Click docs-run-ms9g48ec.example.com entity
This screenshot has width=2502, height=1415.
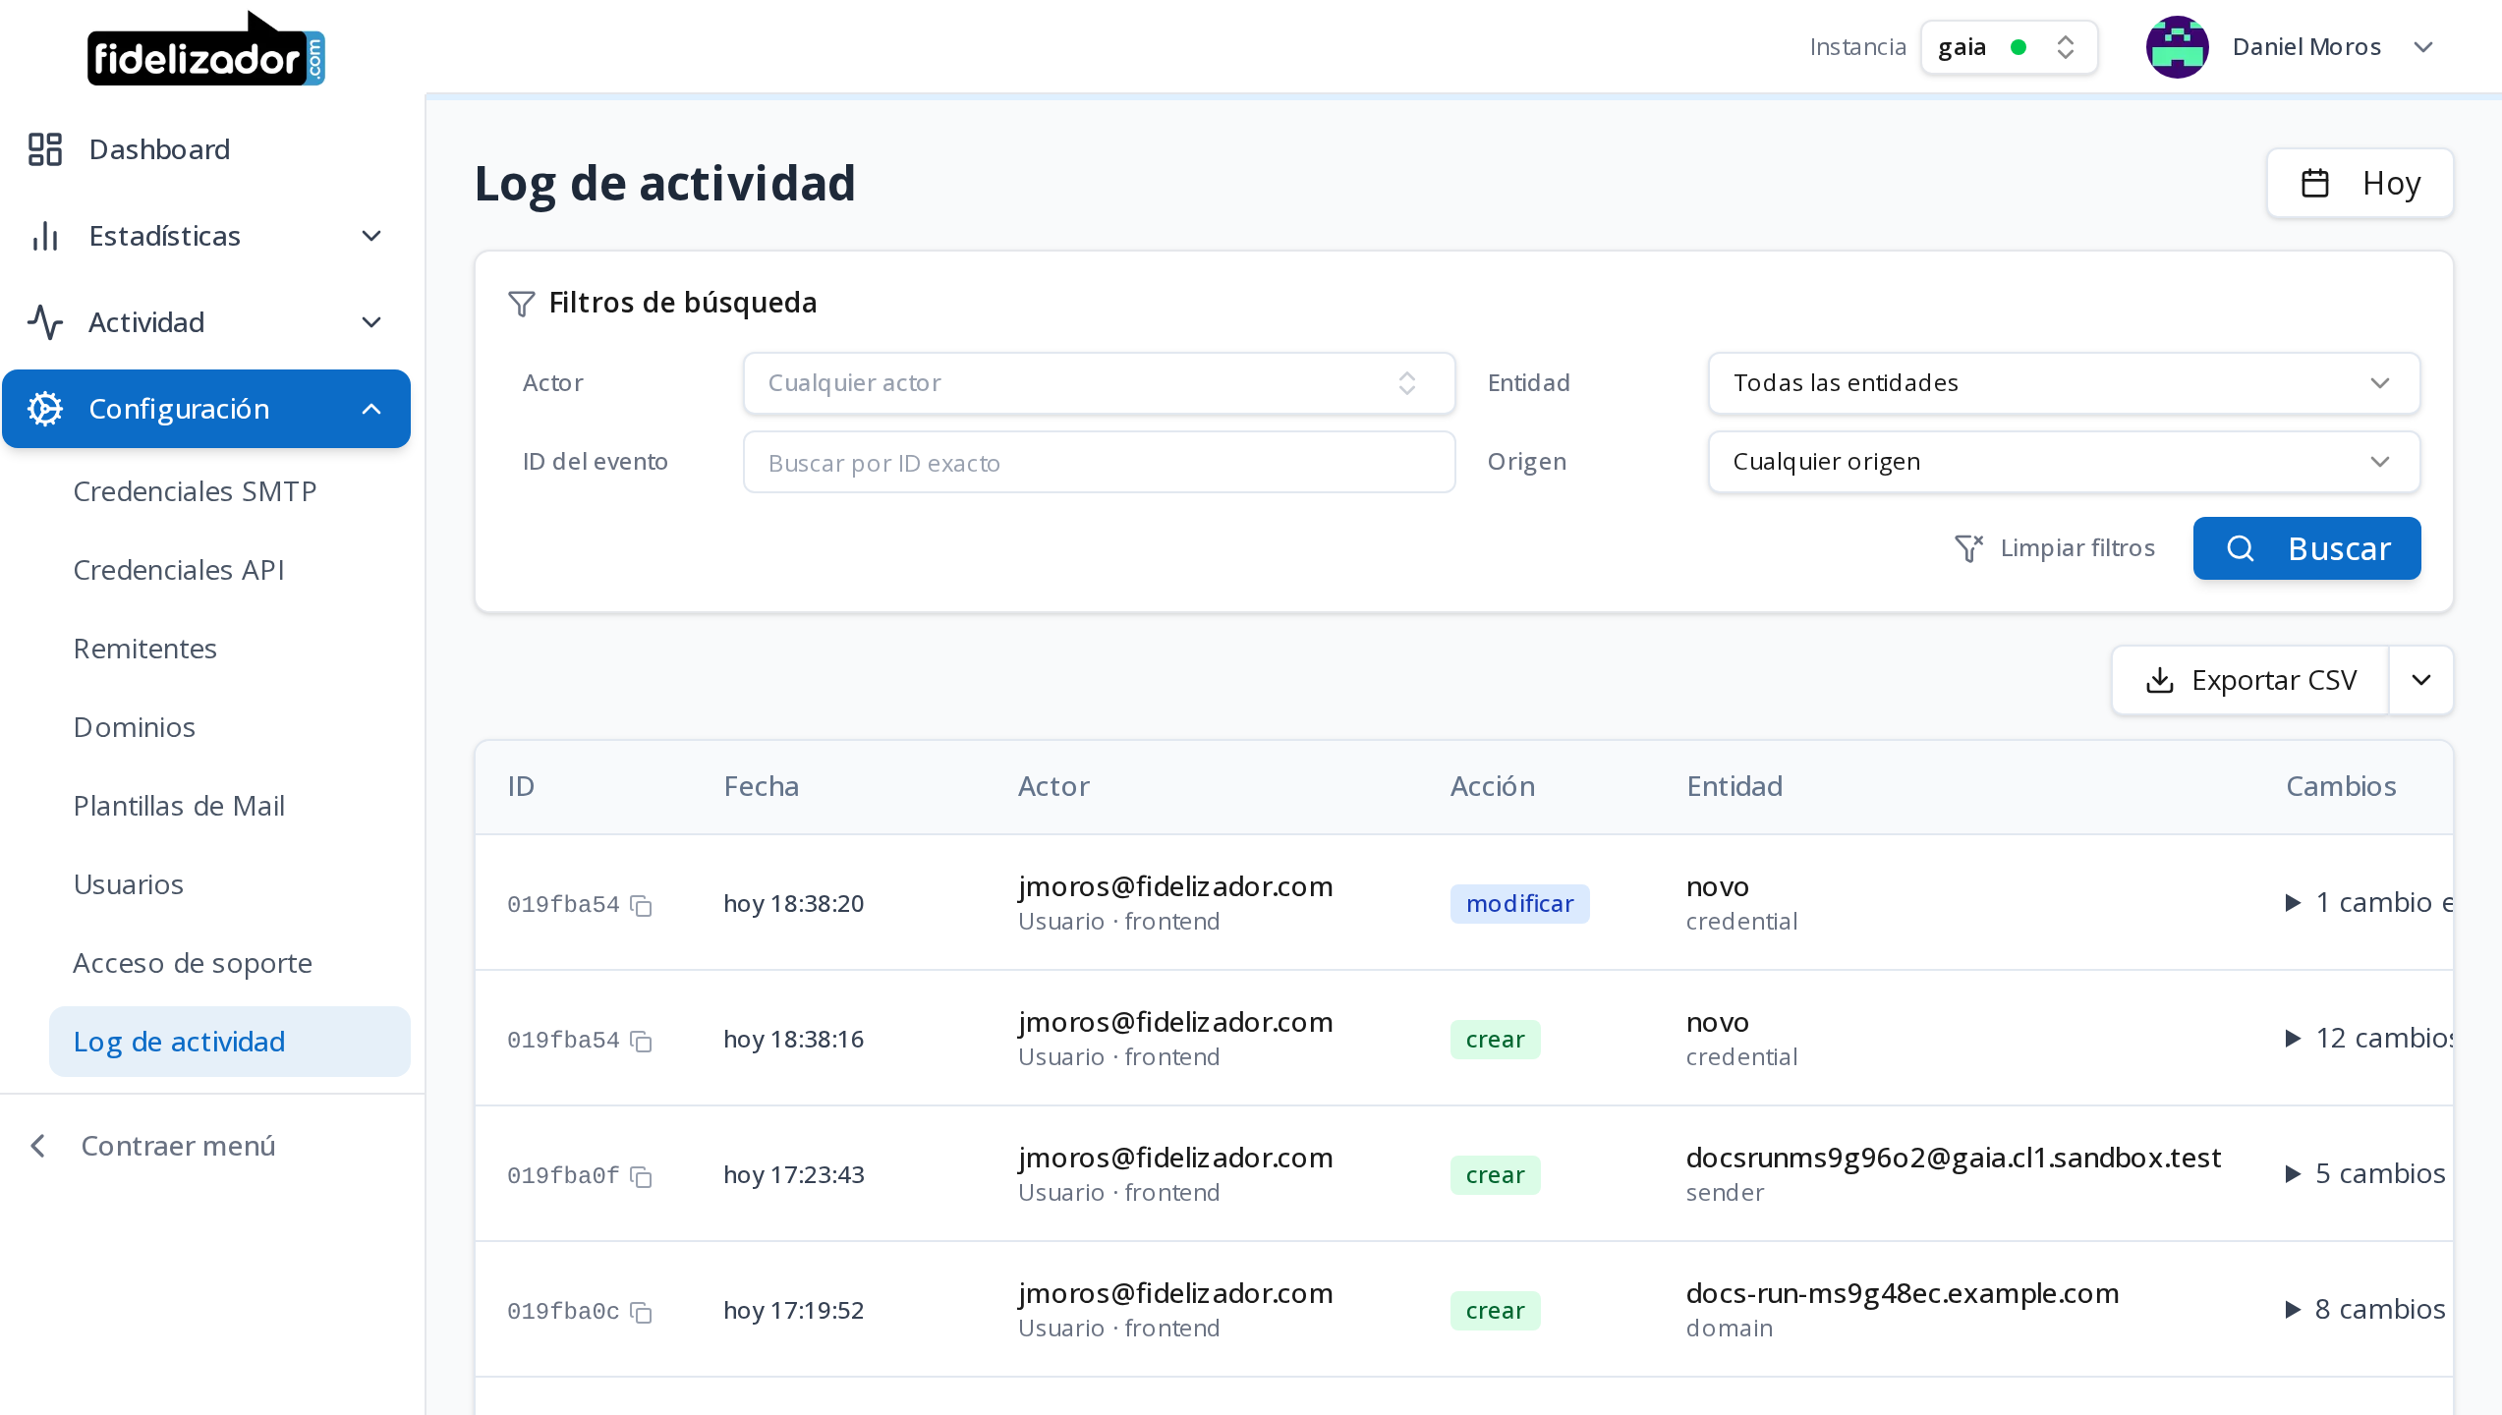(x=1903, y=1293)
